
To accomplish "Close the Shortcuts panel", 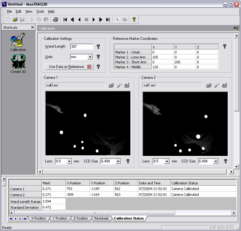I will point(32,27).
